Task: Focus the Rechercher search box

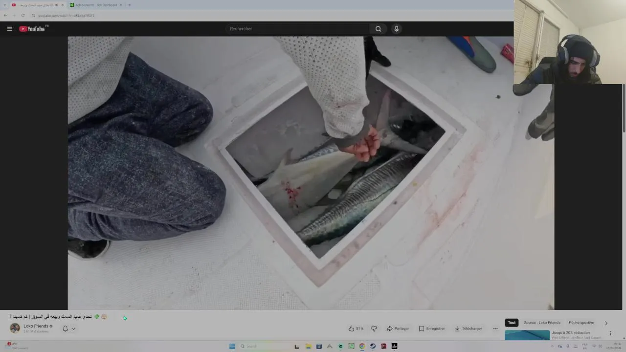Action: (297, 29)
